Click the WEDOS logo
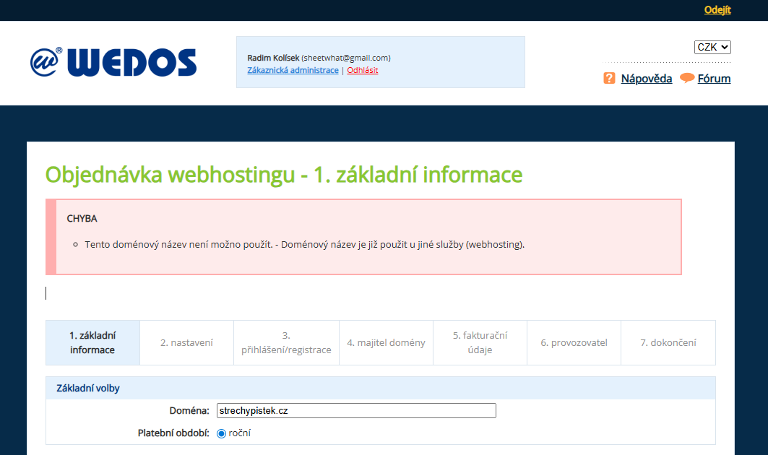Screen dimensions: 768x455 pos(113,63)
